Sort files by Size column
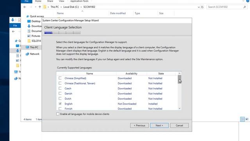 pyautogui.click(x=161, y=13)
